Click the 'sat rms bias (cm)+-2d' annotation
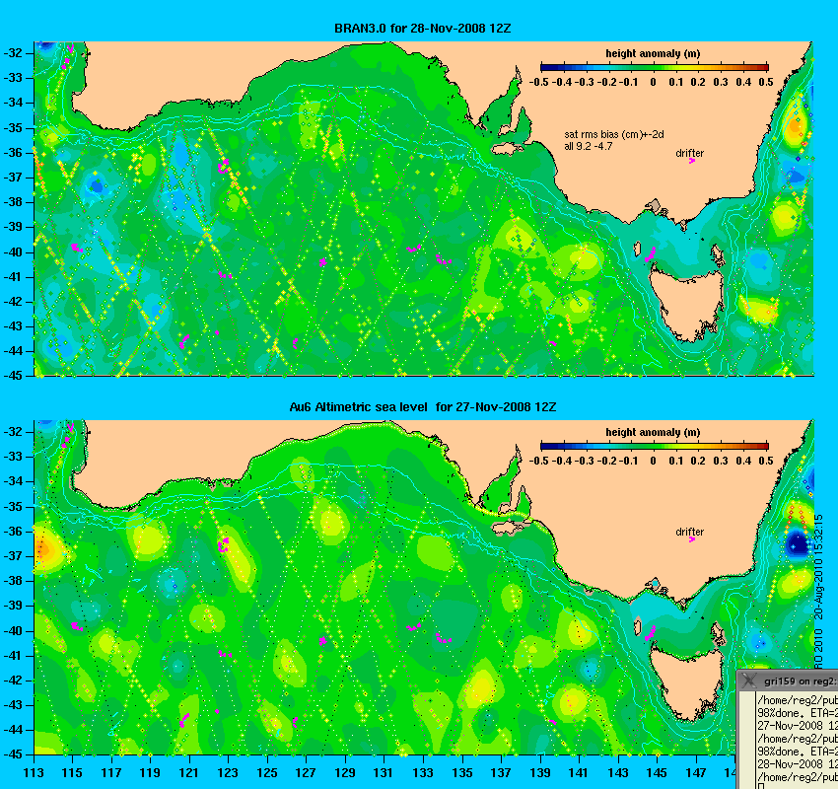The height and width of the screenshot is (789, 838). point(614,135)
